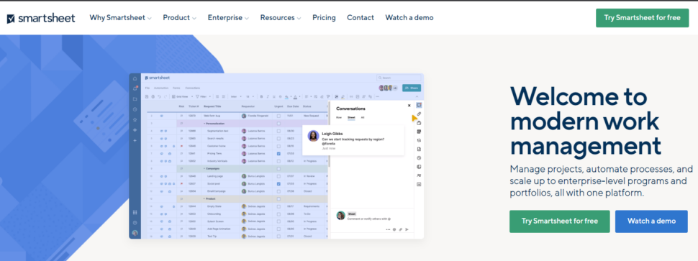
Task: Collapse the Campaigns row group
Action: pyautogui.click(x=204, y=168)
